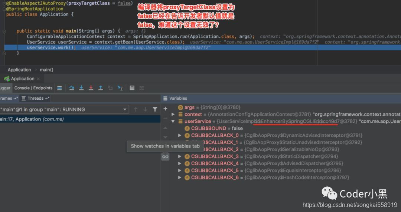The image size is (401, 212).
Task: Select the main:17, Application stack frame
Action: click(80, 119)
